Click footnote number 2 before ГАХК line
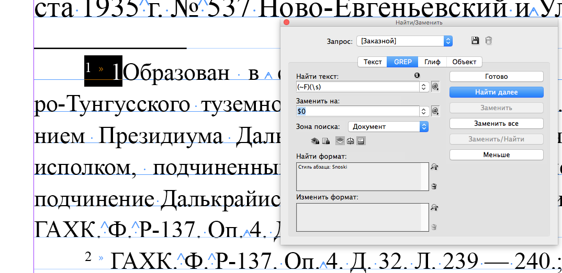562x273 pixels. point(88,256)
